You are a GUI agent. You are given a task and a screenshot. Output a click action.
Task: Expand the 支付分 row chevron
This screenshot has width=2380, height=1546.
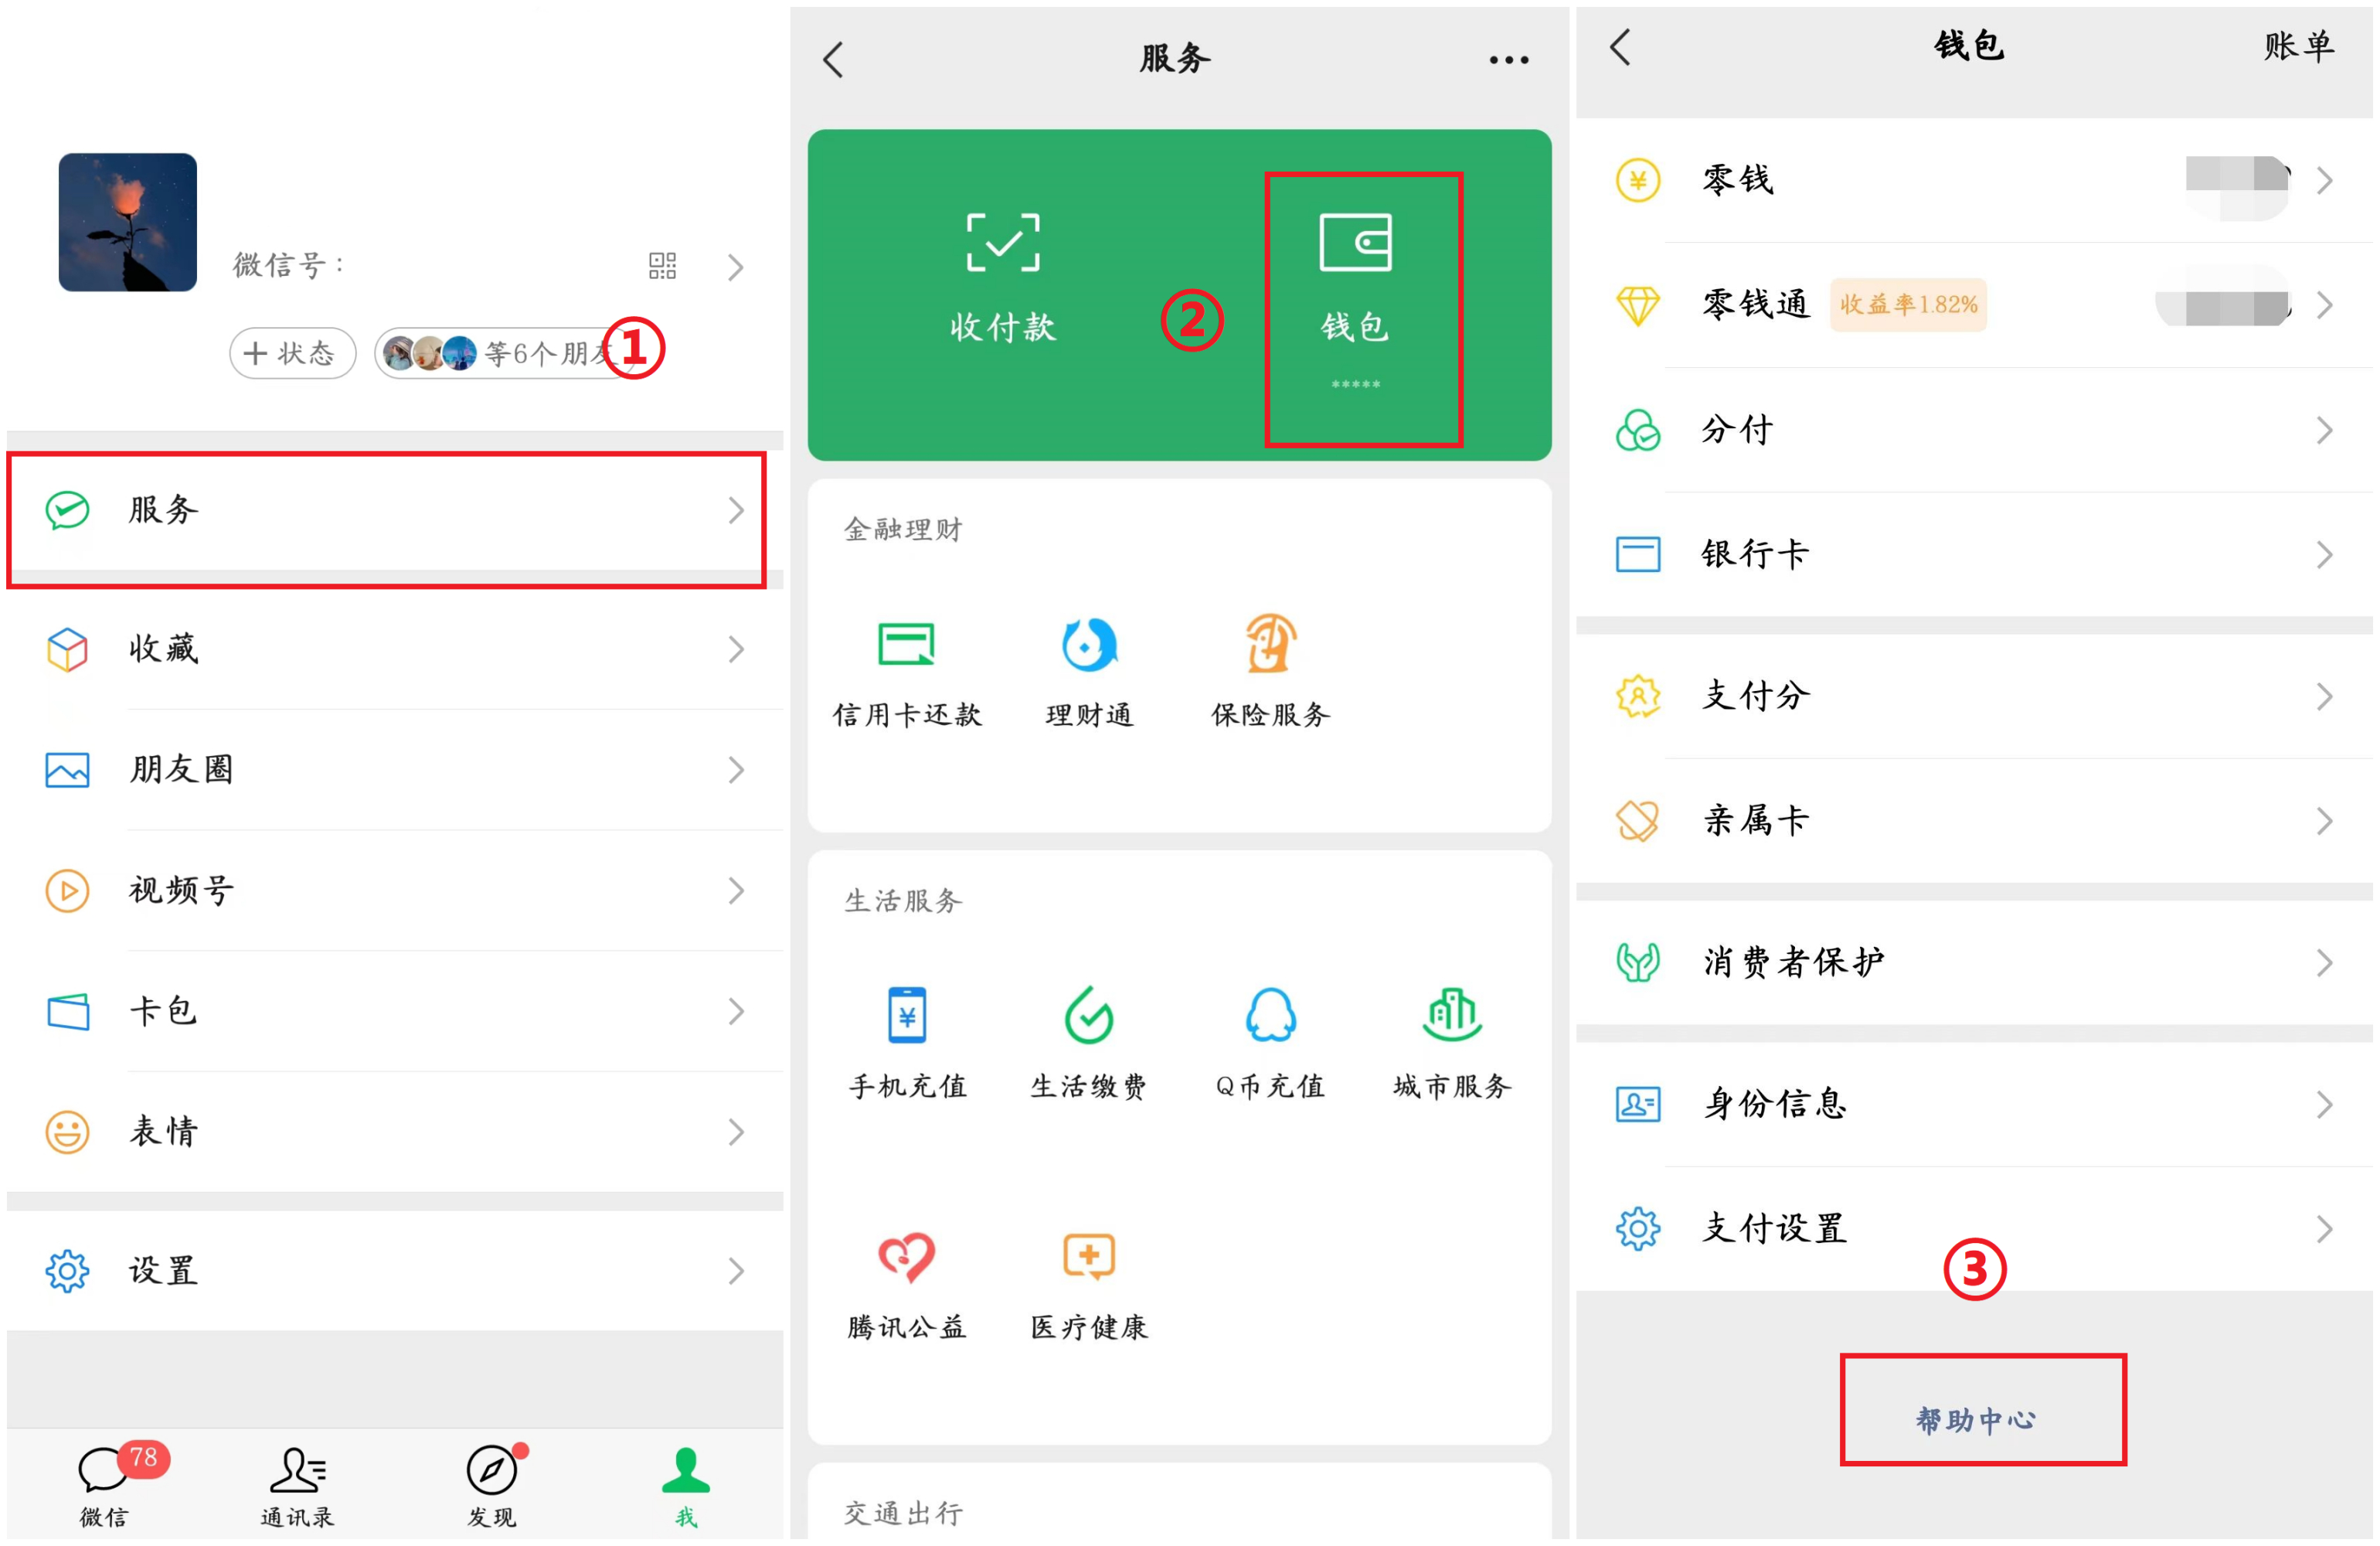point(2325,696)
